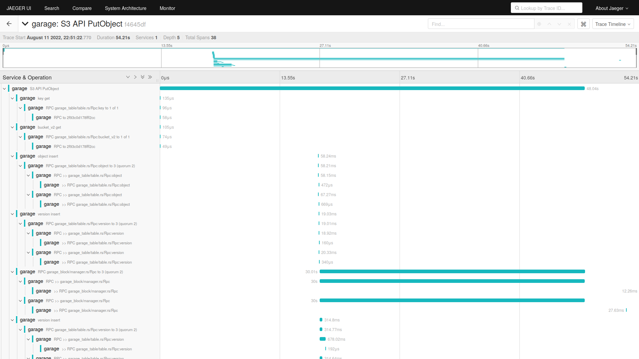
Task: Collapse the first version insert span
Action: click(12, 214)
